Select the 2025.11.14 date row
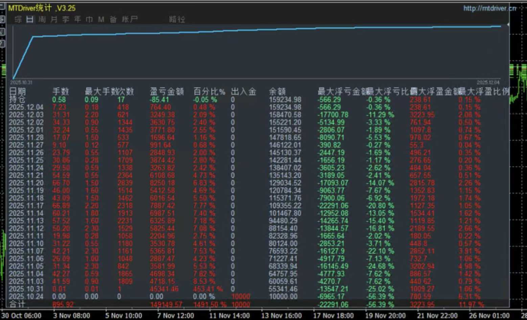 pyautogui.click(x=26, y=213)
